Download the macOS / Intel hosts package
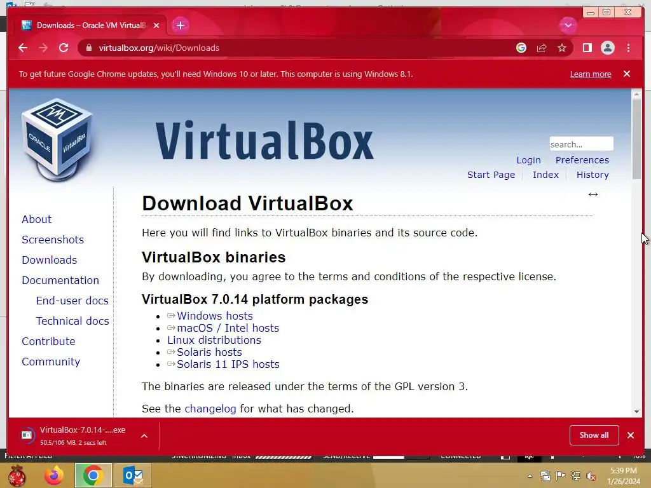Screen dimensions: 651x488 pyautogui.click(x=228, y=328)
